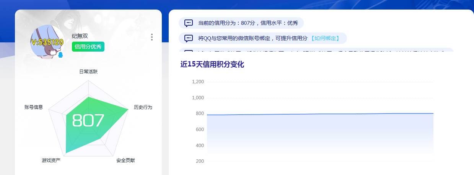Click the QQ penguin badge on avatar
Image resolution: width=474 pixels, height=175 pixels.
click(x=60, y=55)
